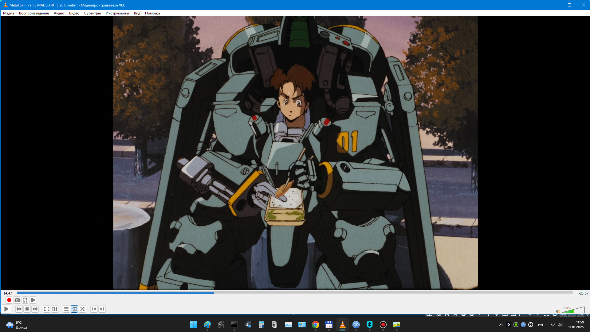
Task: Advance video frame by frame
Action: pos(33,300)
